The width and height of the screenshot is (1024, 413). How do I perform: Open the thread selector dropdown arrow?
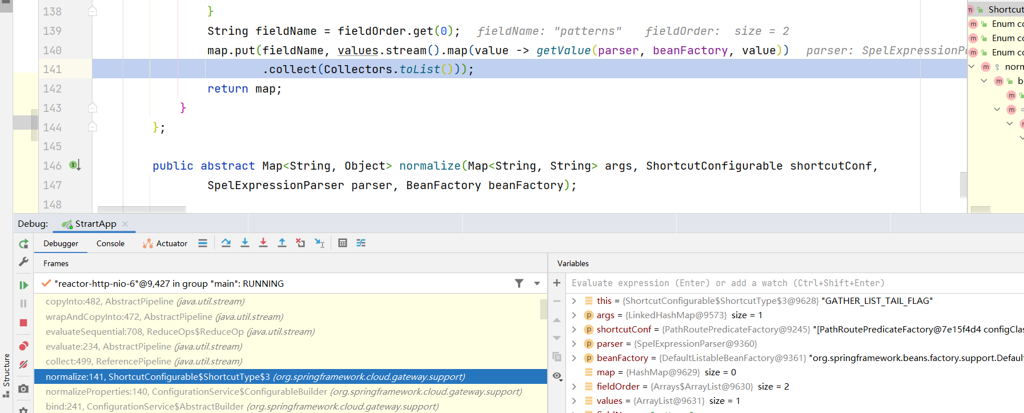pyautogui.click(x=537, y=283)
